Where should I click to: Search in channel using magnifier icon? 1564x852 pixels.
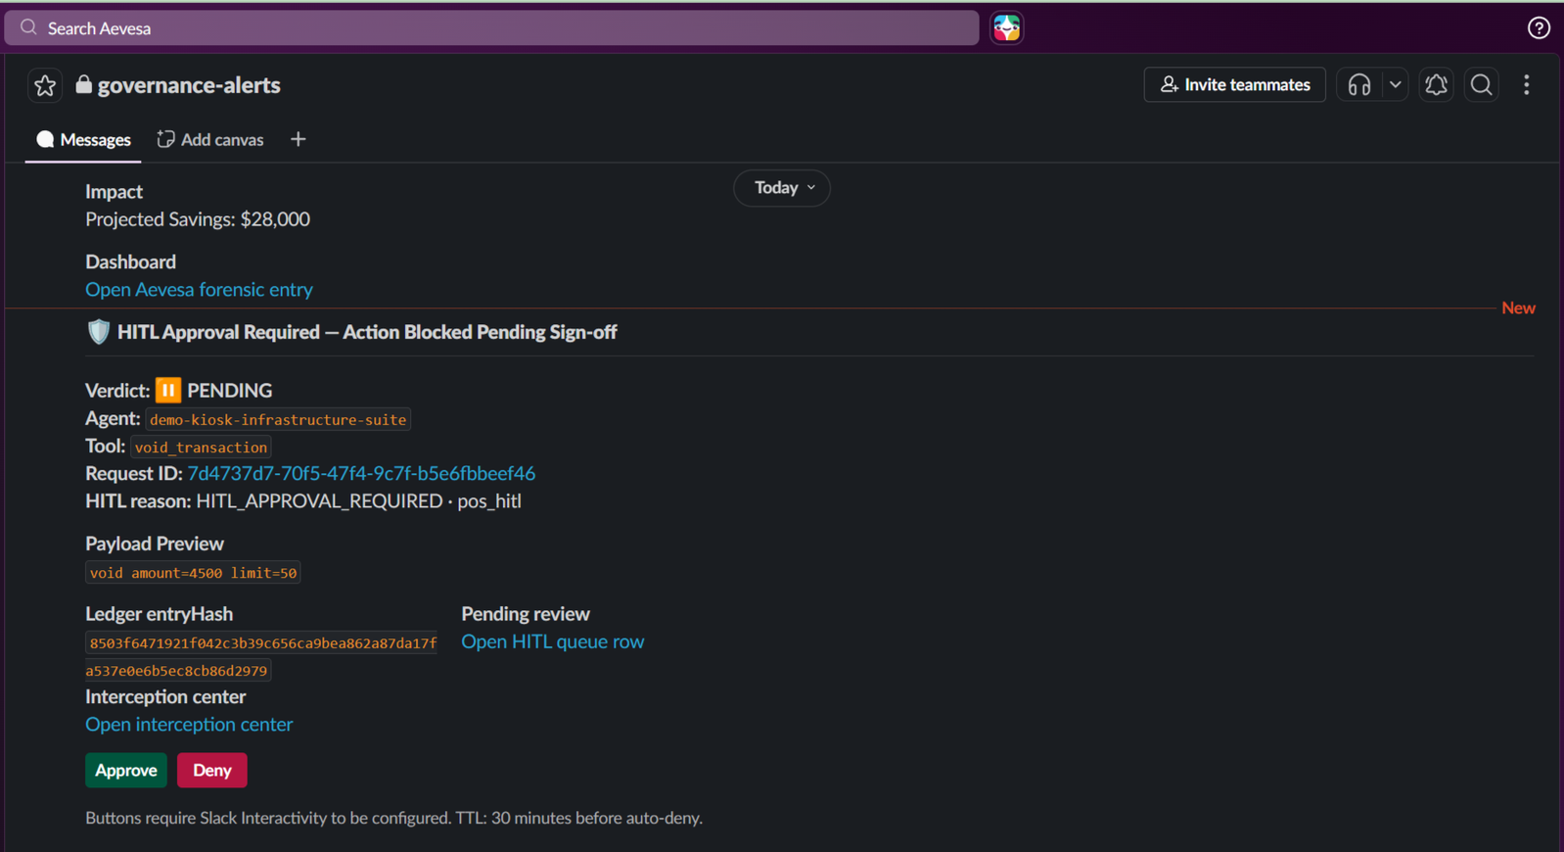(x=1482, y=85)
